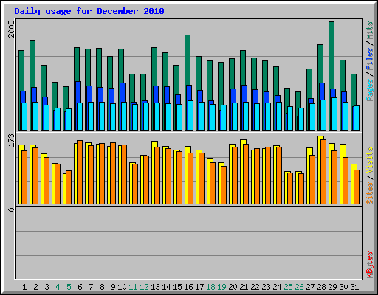Screen dimensions: 378x295
Task: Click day 31 label on x-axis
Action: (354, 287)
